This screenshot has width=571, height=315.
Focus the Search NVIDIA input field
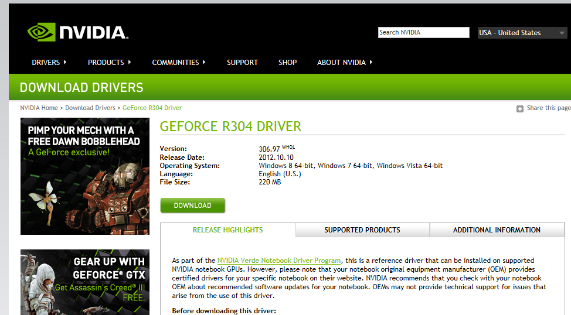point(423,32)
